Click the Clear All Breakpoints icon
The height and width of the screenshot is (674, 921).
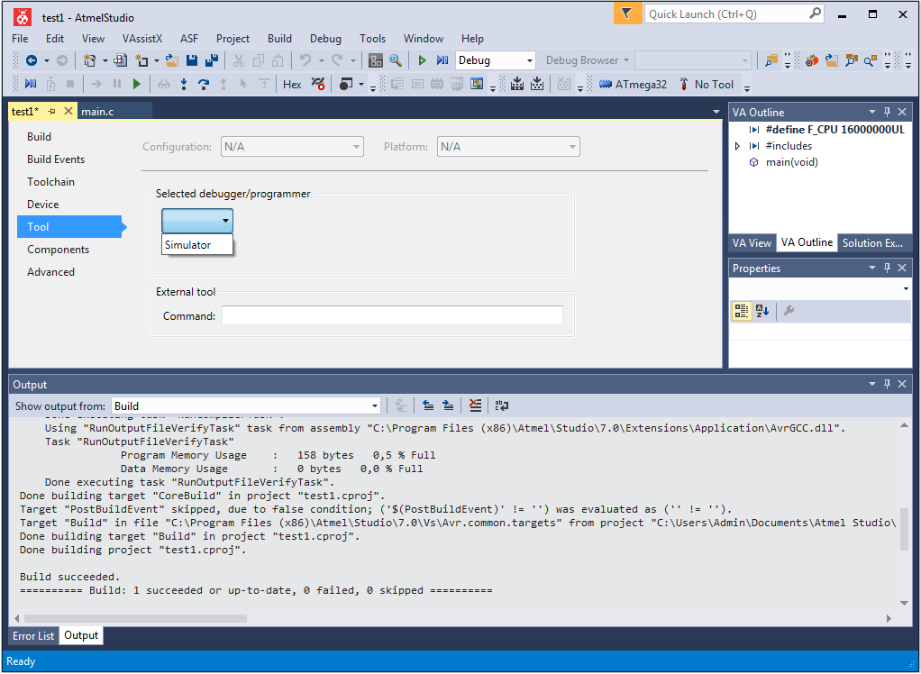318,85
